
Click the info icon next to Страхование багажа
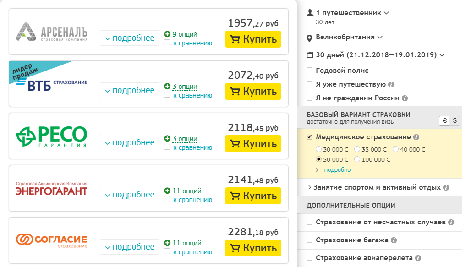pyautogui.click(x=394, y=240)
